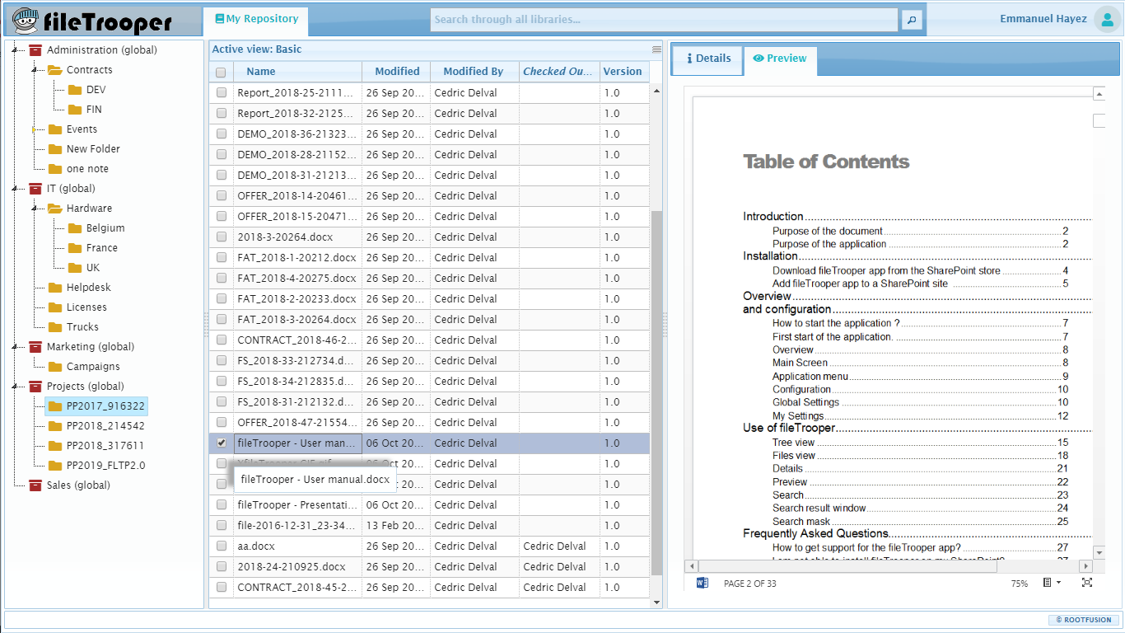Check the CONTRACT_2018-45 row checkbox
The width and height of the screenshot is (1125, 633).
[x=221, y=588]
